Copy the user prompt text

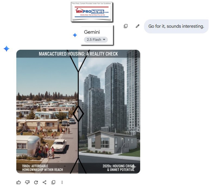coord(126,26)
